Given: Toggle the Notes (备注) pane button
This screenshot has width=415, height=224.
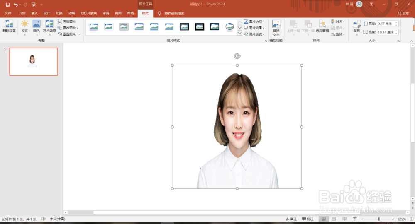Looking at the screenshot, I should (x=291, y=219).
